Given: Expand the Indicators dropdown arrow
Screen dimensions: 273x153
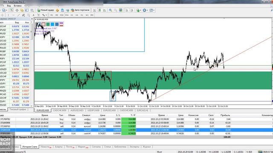Looking at the screenshot, I should tap(141, 10).
